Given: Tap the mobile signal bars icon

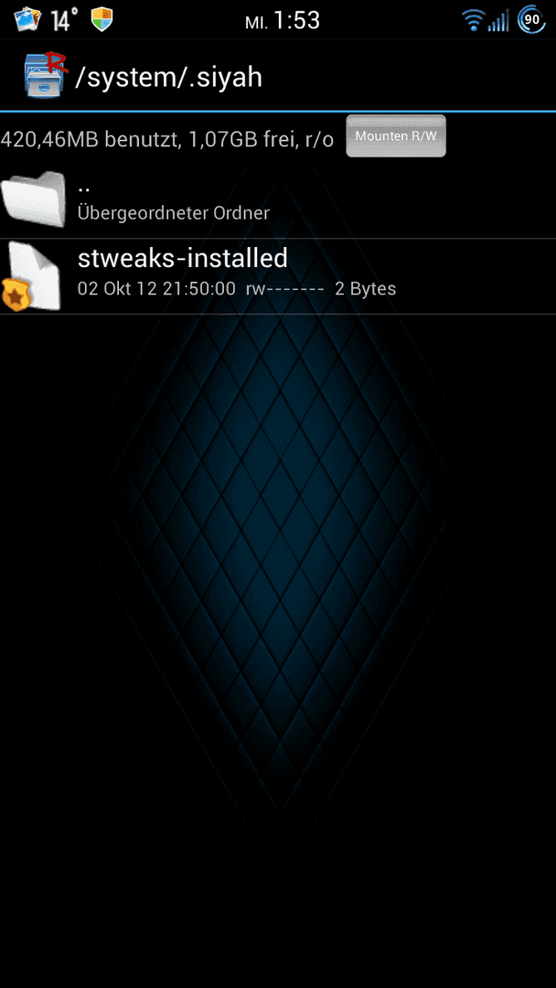Looking at the screenshot, I should [498, 21].
